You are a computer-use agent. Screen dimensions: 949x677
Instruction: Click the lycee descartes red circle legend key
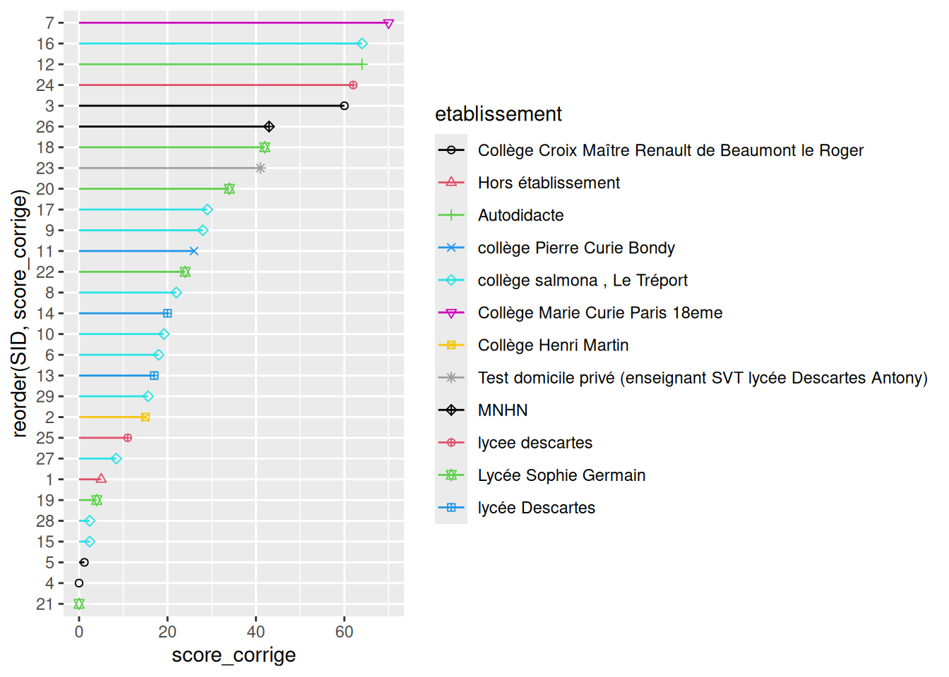(x=451, y=443)
